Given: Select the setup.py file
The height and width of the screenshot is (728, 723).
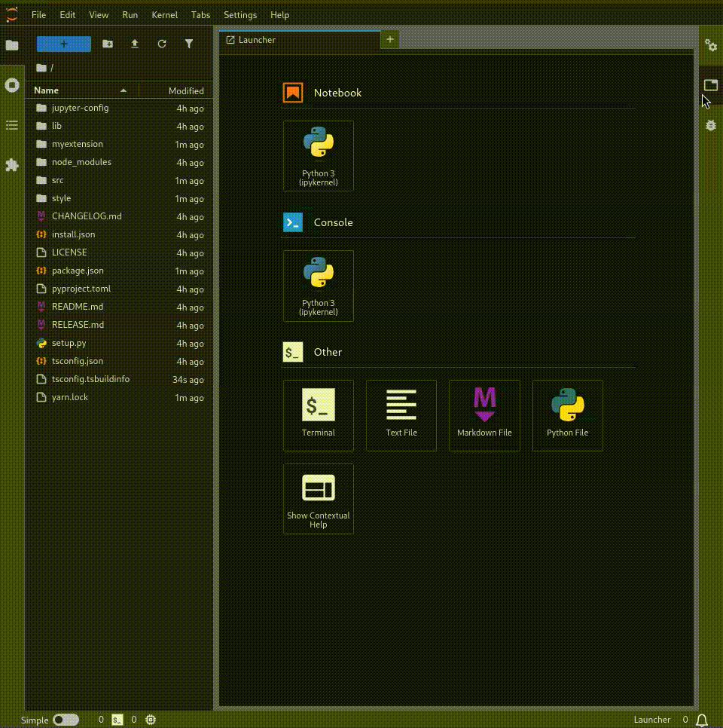Looking at the screenshot, I should click(120, 343).
